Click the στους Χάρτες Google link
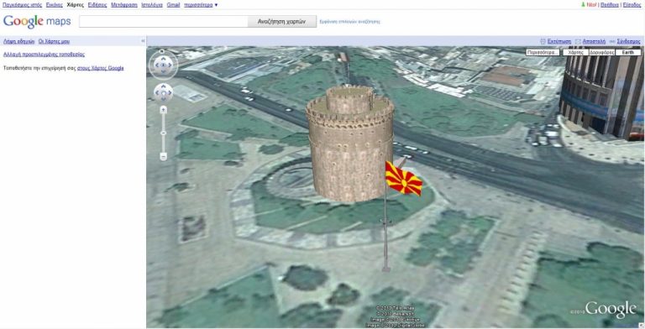The image size is (645, 329). 101,68
